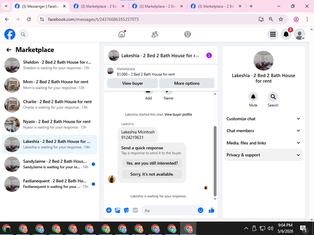This screenshot has height=235, width=314.
Task: Bookmark this page with the star icon
Action: [281, 19]
